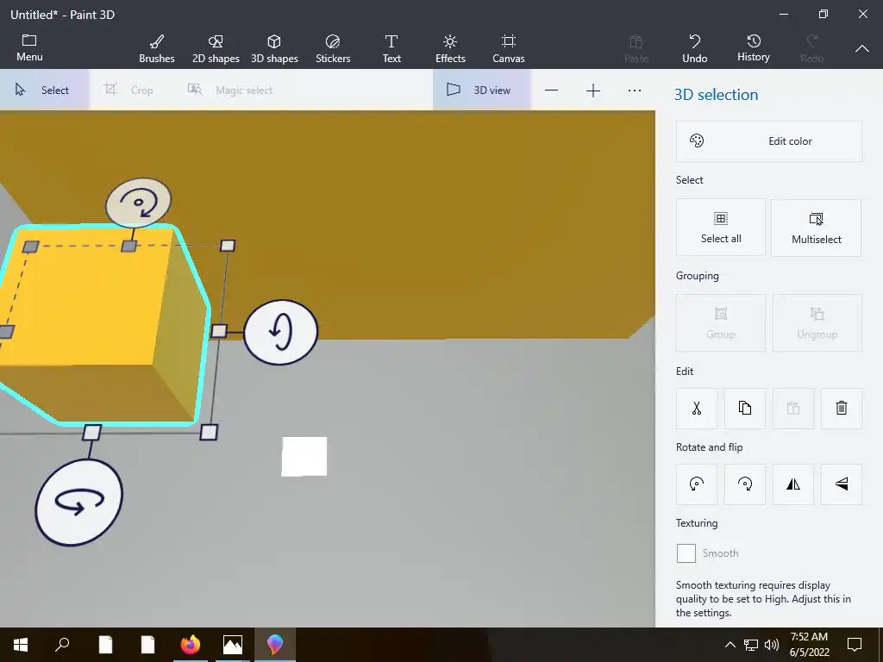Click the Ungroup button
883x662 pixels.
[817, 323]
